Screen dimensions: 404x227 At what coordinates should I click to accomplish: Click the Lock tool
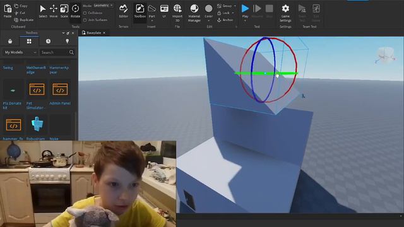tap(223, 13)
